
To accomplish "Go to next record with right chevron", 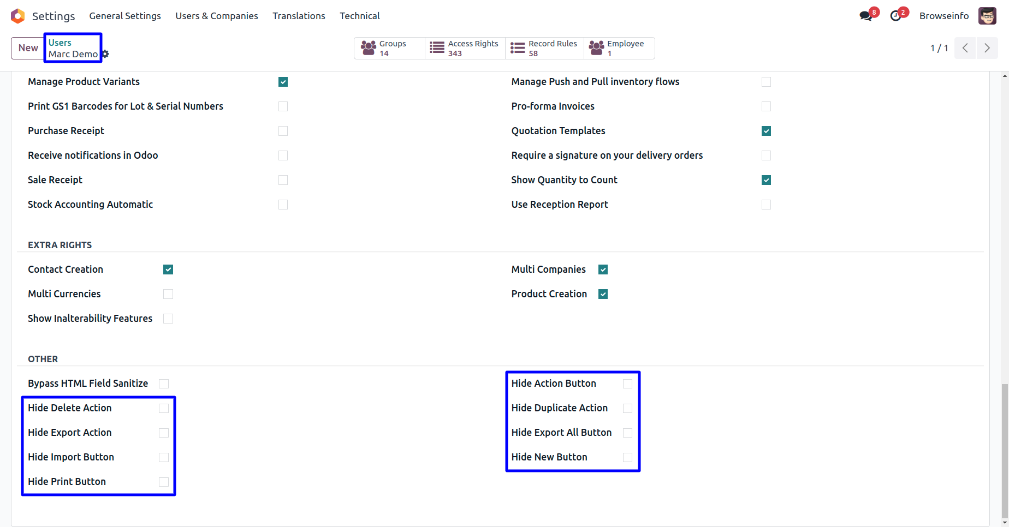I will pos(987,48).
